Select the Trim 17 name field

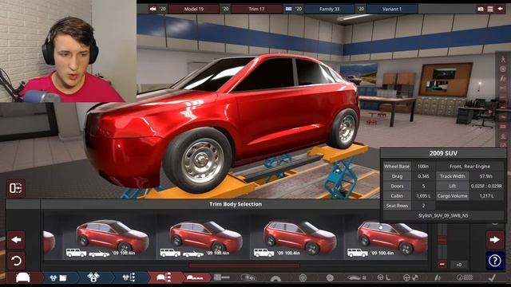[256, 9]
